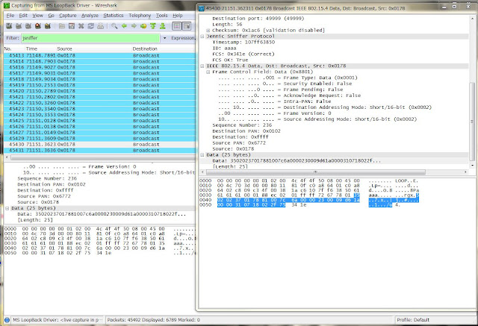Select packet 45413 in the list

coord(99,55)
